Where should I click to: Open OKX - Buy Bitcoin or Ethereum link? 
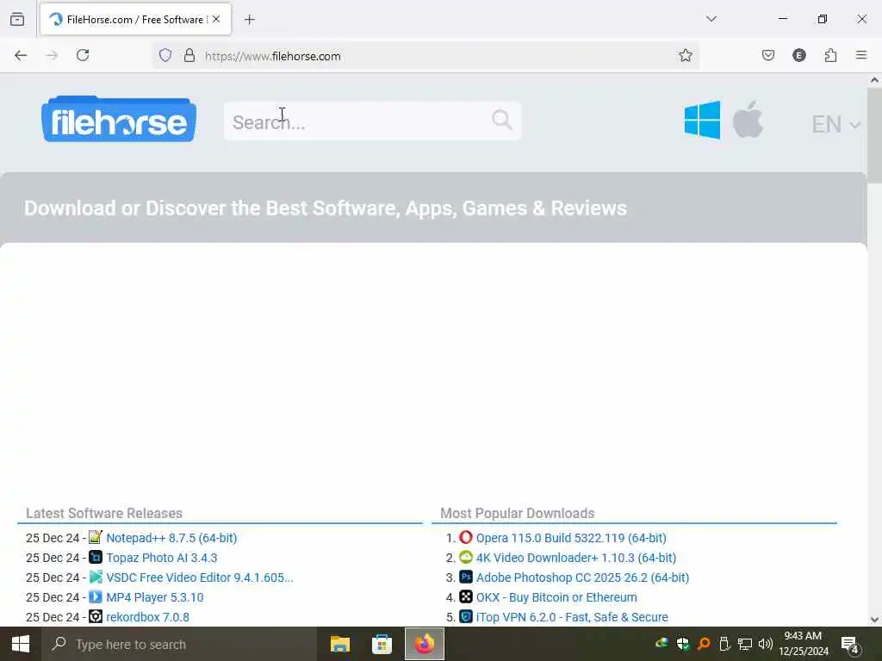pos(556,597)
